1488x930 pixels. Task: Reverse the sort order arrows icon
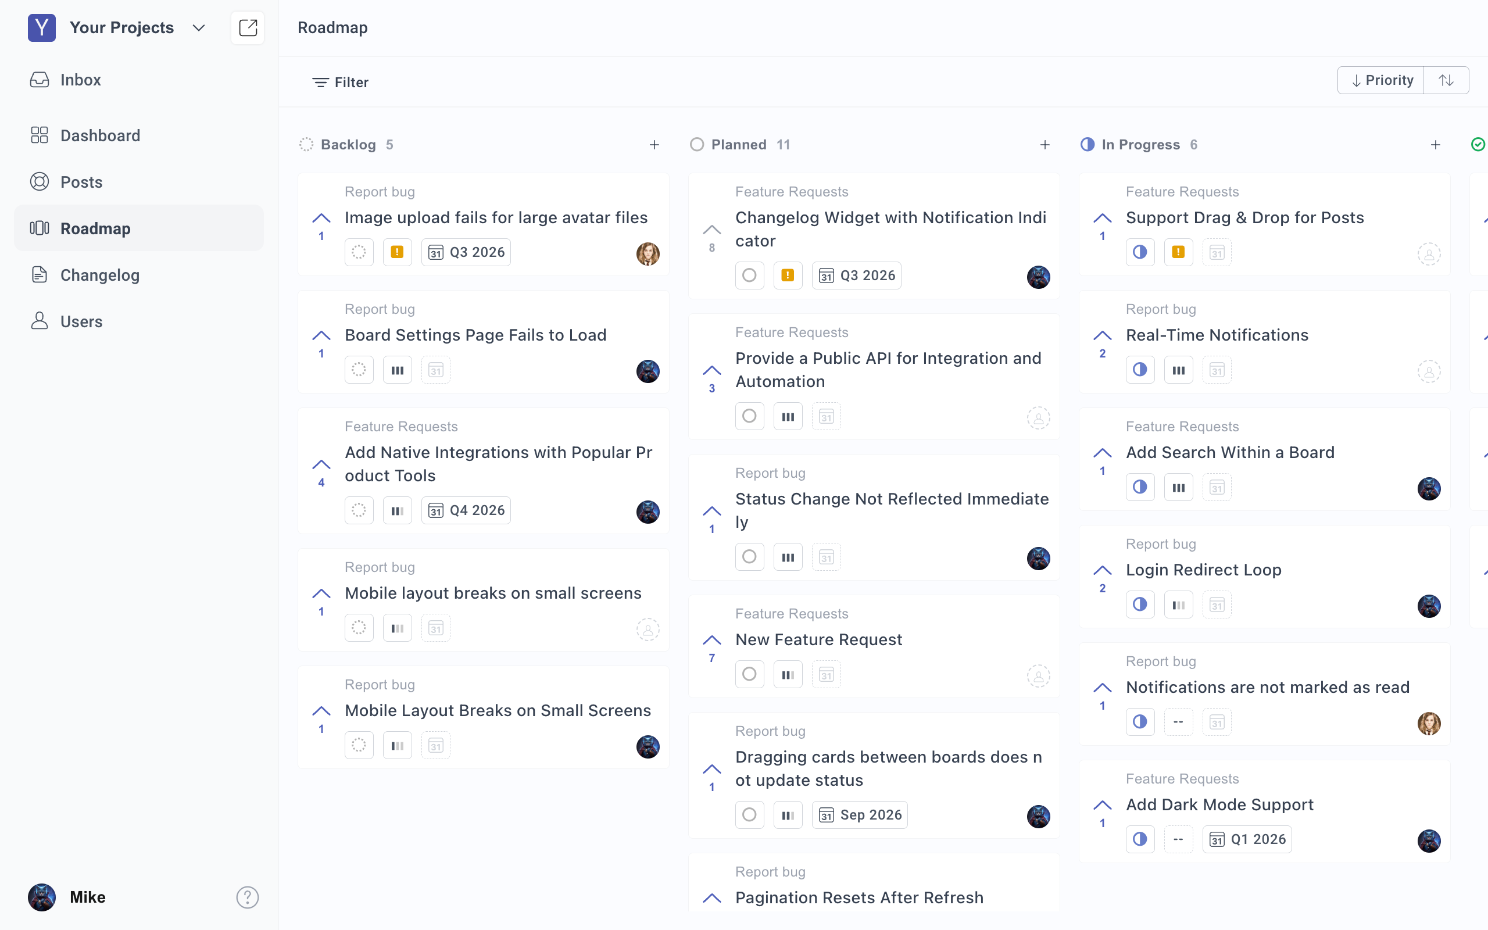tap(1446, 81)
